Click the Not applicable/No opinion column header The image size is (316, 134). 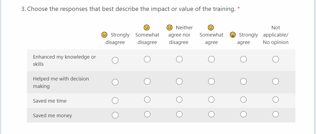pos(276,35)
